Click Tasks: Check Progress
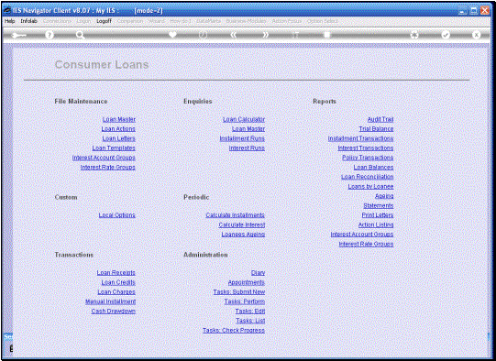Screen dimensions: 496x361 click(234, 331)
